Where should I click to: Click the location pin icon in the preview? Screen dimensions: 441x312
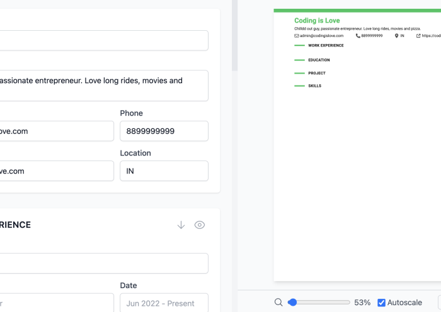(396, 36)
